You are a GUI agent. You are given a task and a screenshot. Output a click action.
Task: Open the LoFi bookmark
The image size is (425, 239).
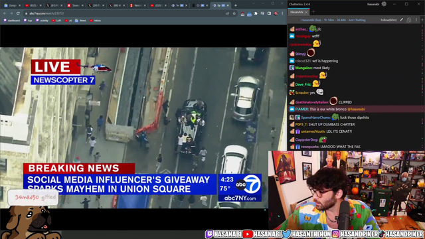pyautogui.click(x=56, y=21)
